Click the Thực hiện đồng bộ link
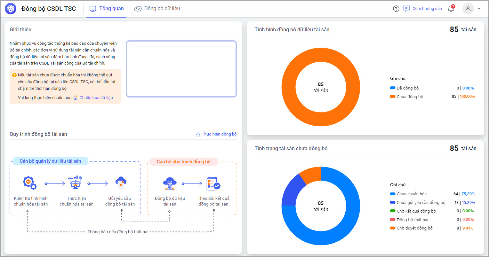 [x=219, y=134]
